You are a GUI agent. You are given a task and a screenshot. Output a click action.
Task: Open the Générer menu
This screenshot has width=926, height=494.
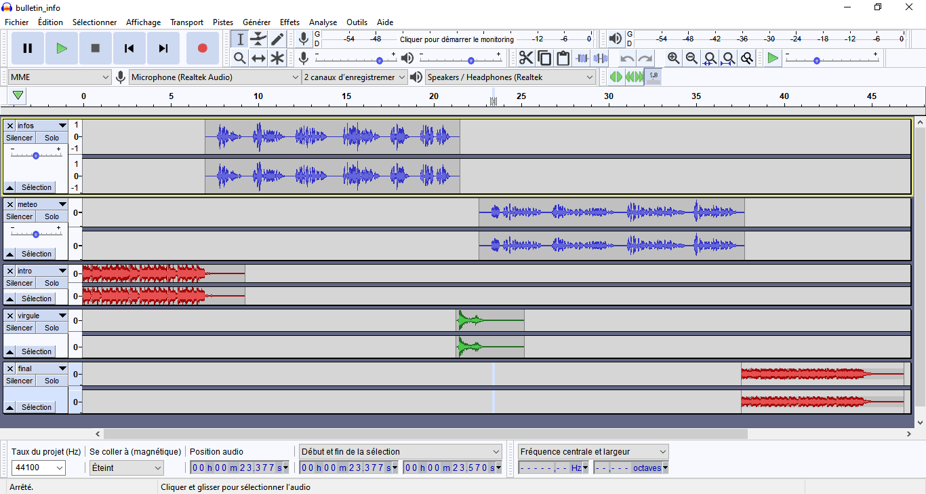click(x=256, y=22)
